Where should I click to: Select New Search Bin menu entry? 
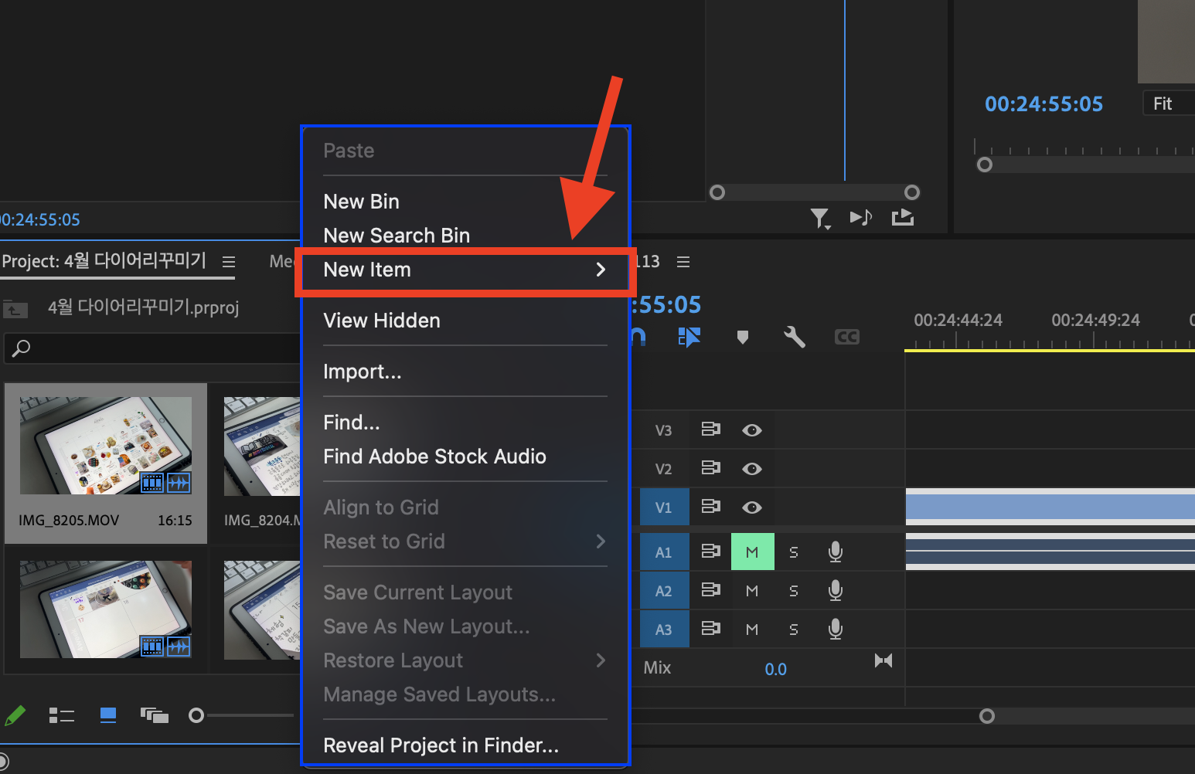397,236
